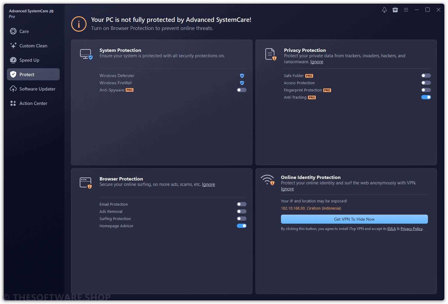Open Action Center from the sidebar
The image size is (448, 304).
(x=33, y=103)
